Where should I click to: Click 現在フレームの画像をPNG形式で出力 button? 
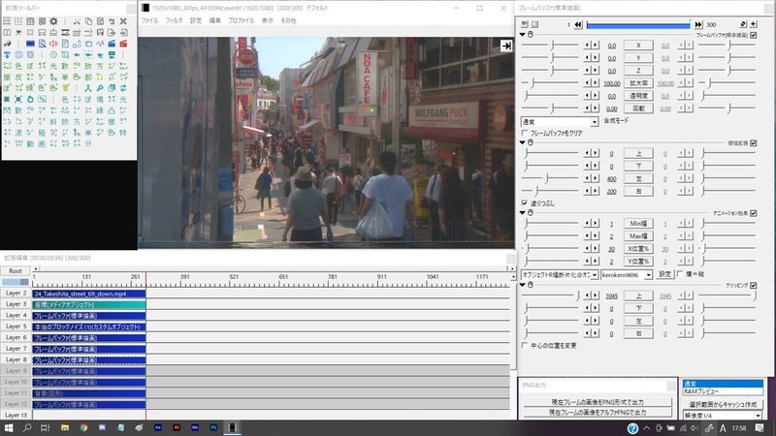pyautogui.click(x=598, y=402)
